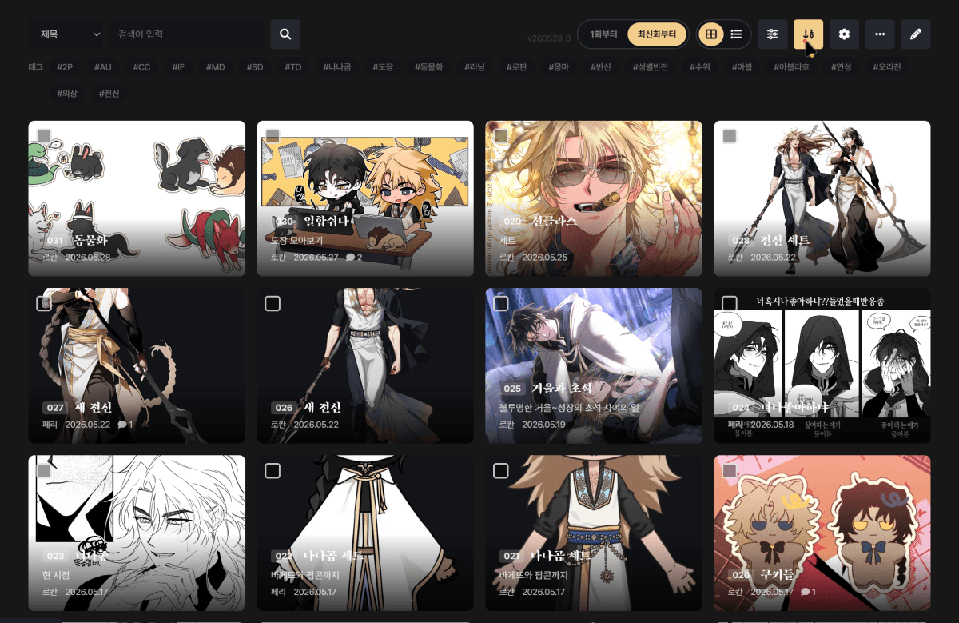The image size is (959, 623).
Task: Choose the #아블 tag
Action: coord(741,67)
